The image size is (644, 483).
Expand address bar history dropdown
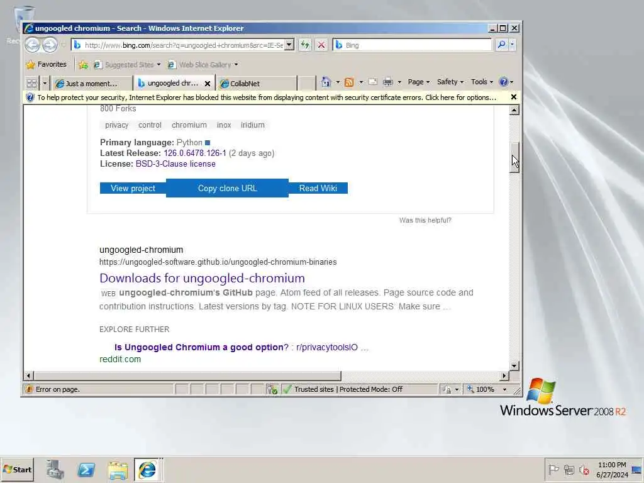coord(289,45)
